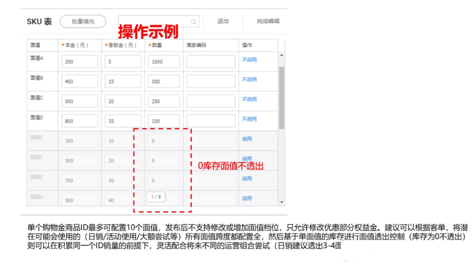Click the SKU 表 title
The width and height of the screenshot is (476, 268).
[x=39, y=22]
